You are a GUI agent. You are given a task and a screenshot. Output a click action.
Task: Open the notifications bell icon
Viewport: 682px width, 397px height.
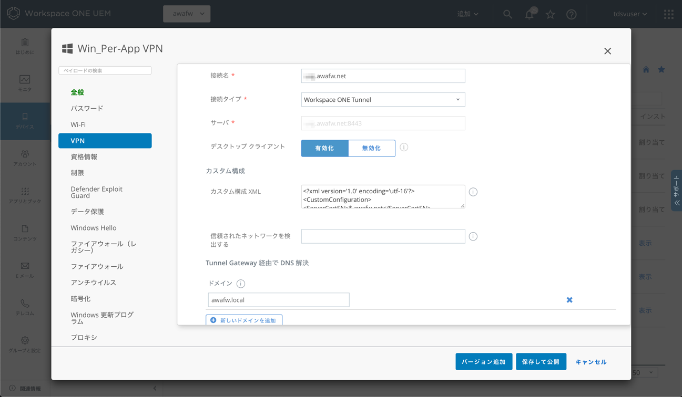click(x=530, y=14)
